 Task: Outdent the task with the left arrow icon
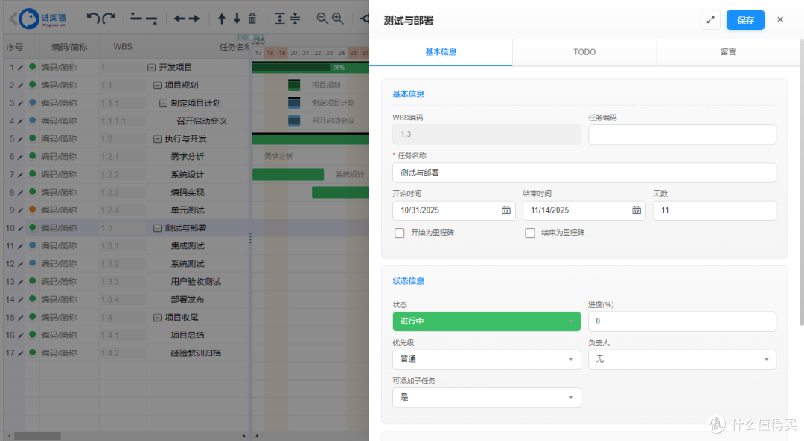(x=179, y=19)
